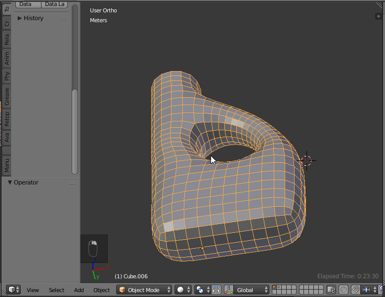Enable proportional editing circle icon
This screenshot has height=297, width=385.
pos(343,290)
